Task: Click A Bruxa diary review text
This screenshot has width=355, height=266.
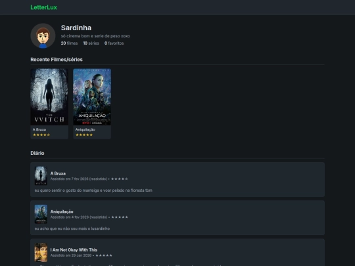Action: (x=93, y=190)
